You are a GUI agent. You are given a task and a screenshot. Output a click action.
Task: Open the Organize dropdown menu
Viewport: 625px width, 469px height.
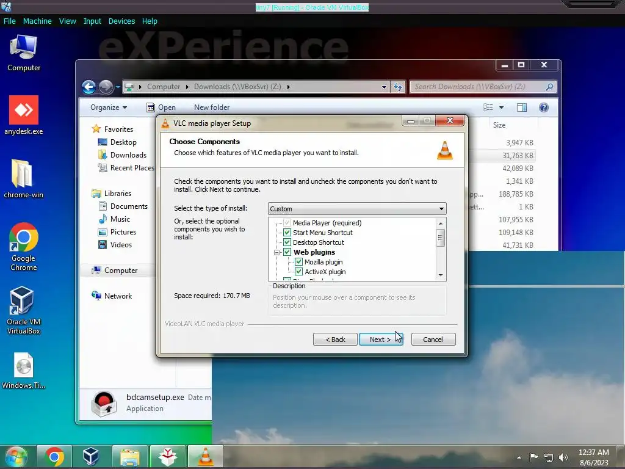click(x=109, y=107)
